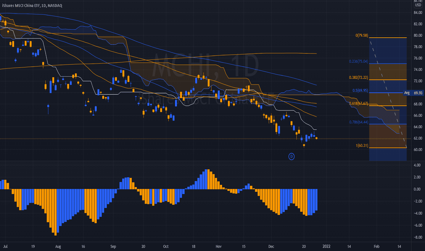The width and height of the screenshot is (425, 251).
Task: Click the 2022 label on the time axis
Action: click(x=327, y=246)
